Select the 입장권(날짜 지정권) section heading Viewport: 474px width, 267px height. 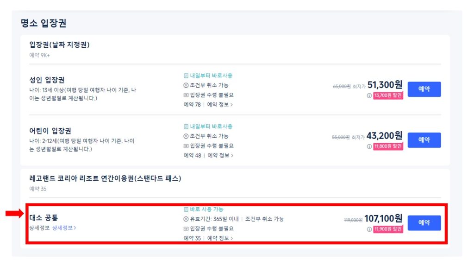pos(59,45)
